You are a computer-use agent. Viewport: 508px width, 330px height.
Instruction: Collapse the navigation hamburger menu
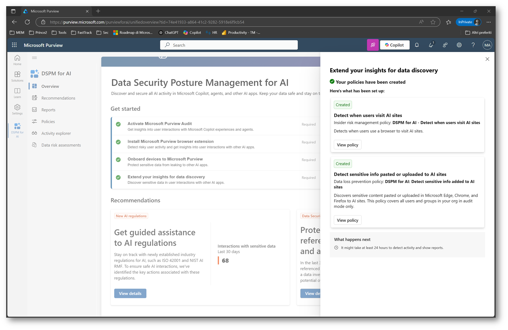[x=34, y=58]
